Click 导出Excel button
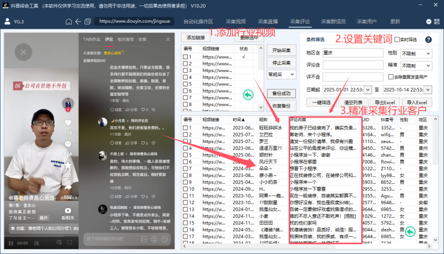This screenshot has height=254, width=444. point(385,103)
